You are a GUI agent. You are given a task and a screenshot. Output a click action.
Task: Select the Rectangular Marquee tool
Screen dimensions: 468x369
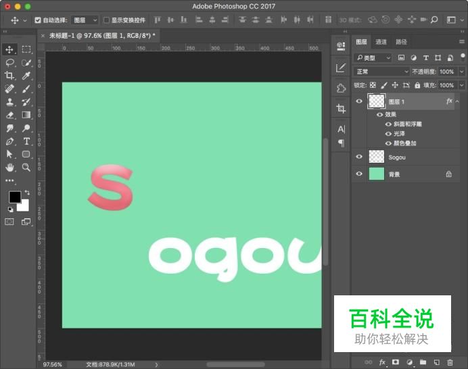click(26, 49)
